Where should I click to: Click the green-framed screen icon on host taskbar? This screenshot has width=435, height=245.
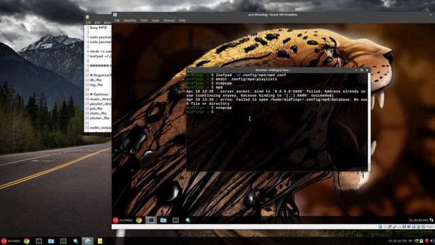63,241
